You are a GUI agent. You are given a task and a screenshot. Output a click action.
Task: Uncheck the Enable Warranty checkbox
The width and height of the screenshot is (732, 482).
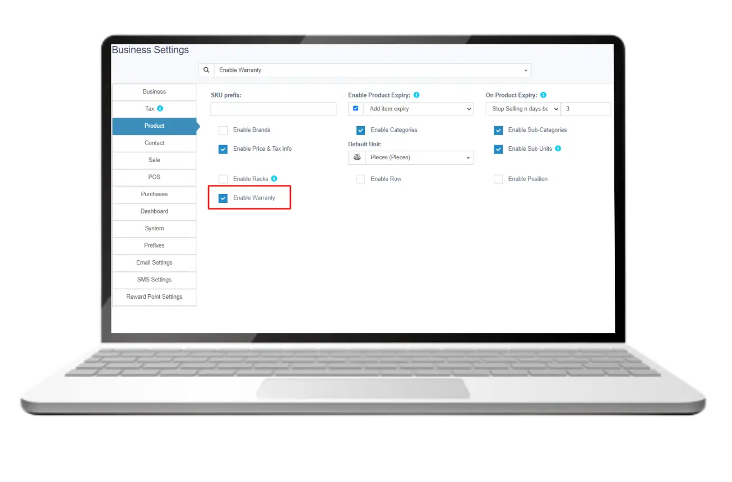pos(223,198)
